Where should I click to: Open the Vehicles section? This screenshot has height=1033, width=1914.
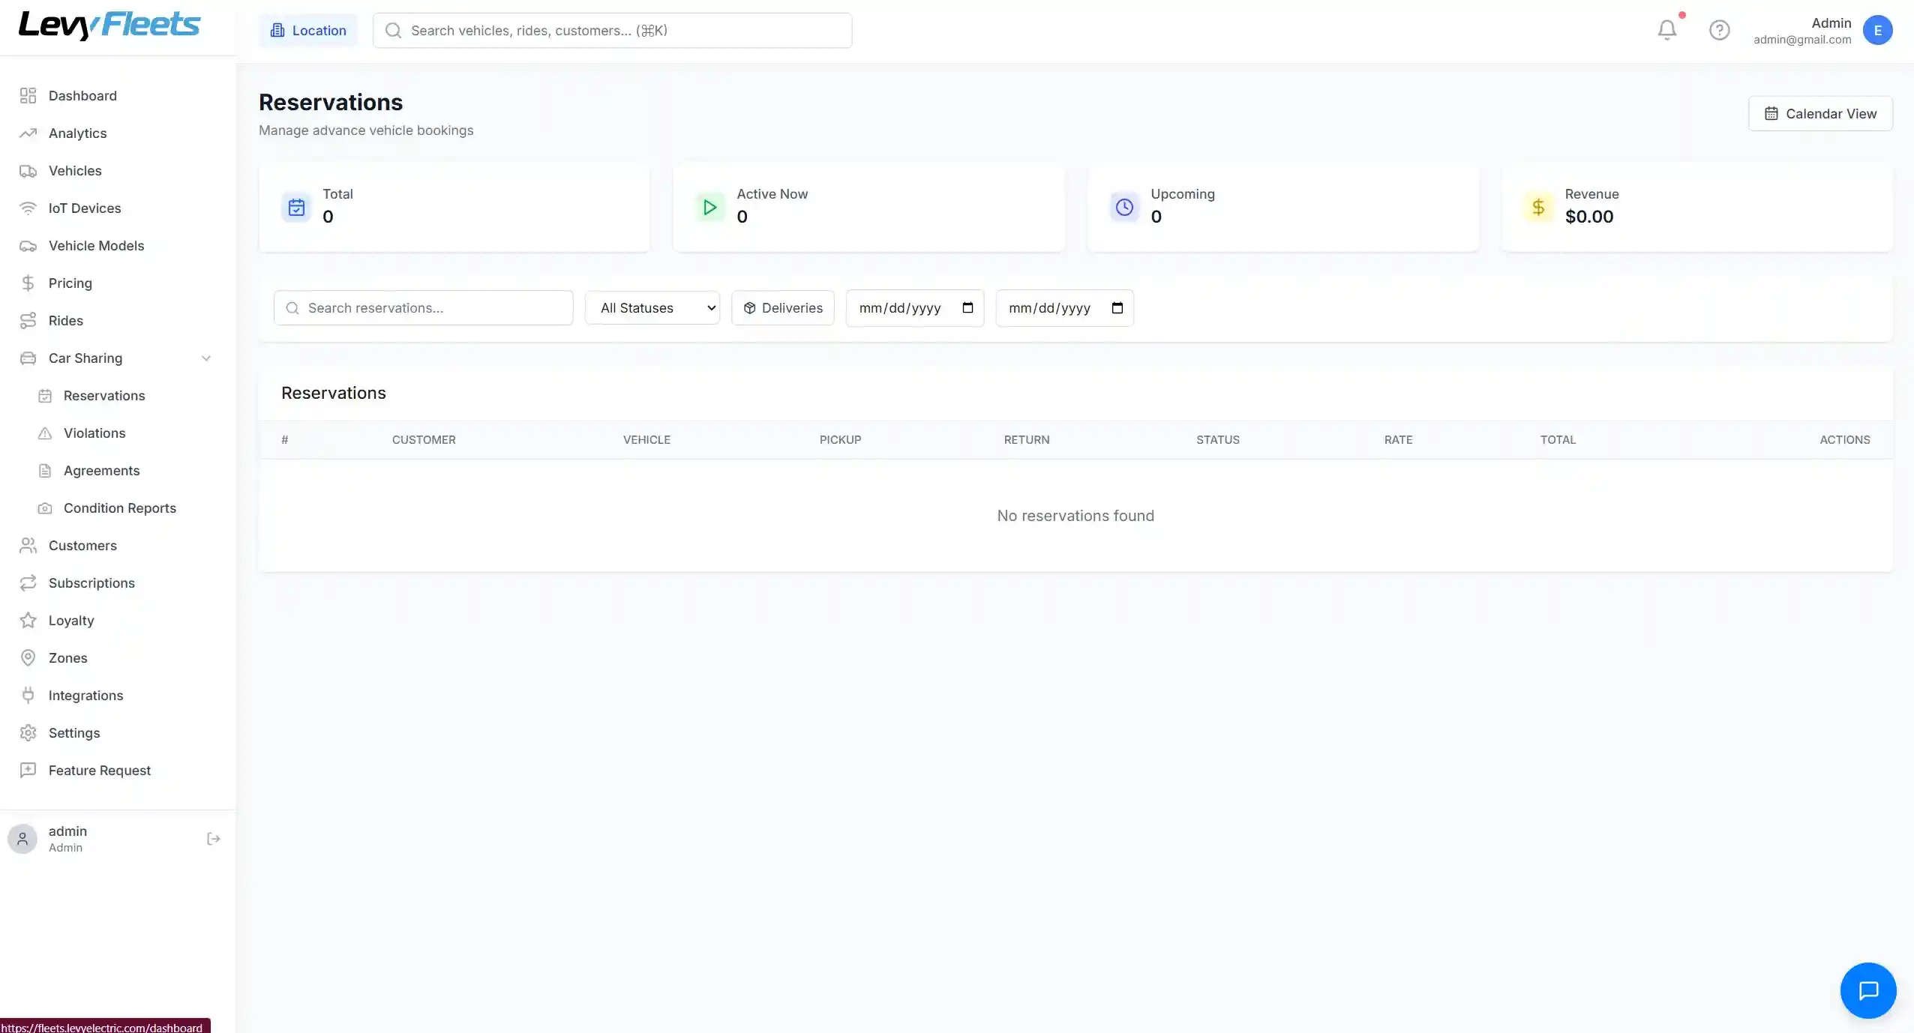click(75, 170)
